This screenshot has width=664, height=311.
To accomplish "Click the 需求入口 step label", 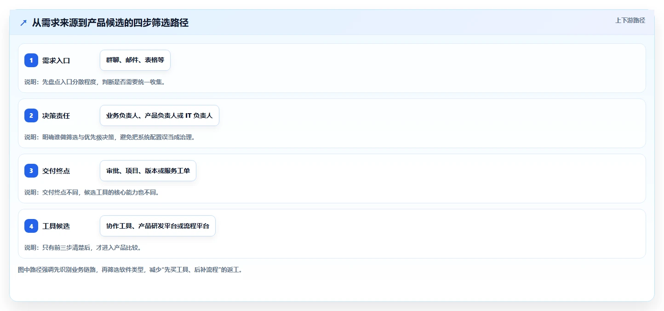I will 56,60.
